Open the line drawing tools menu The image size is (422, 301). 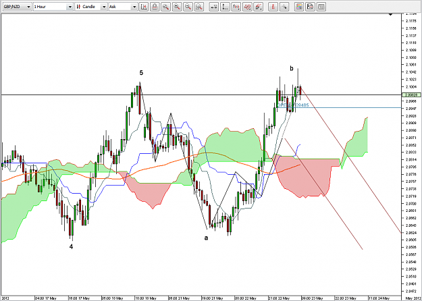258,7
